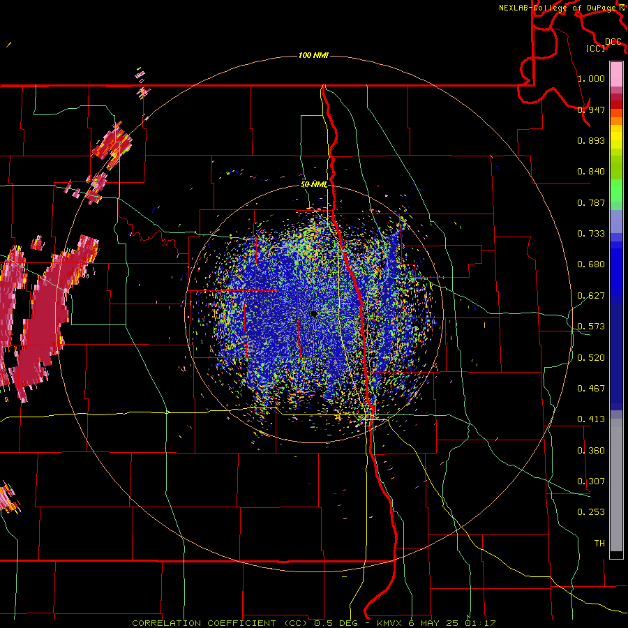The height and width of the screenshot is (628, 628).
Task: Click the 0.5 DEG elevation text
Action: pyautogui.click(x=336, y=623)
